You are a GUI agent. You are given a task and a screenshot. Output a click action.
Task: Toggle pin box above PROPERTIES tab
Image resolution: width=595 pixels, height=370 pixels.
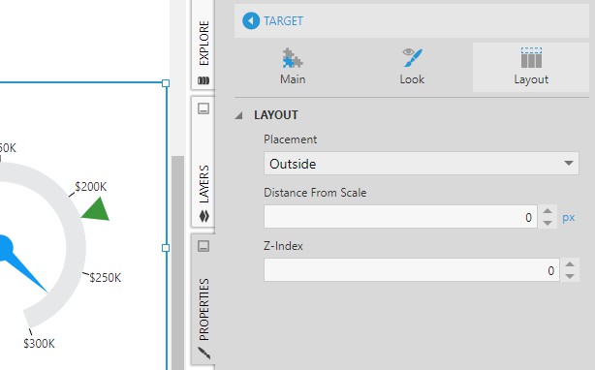click(204, 246)
